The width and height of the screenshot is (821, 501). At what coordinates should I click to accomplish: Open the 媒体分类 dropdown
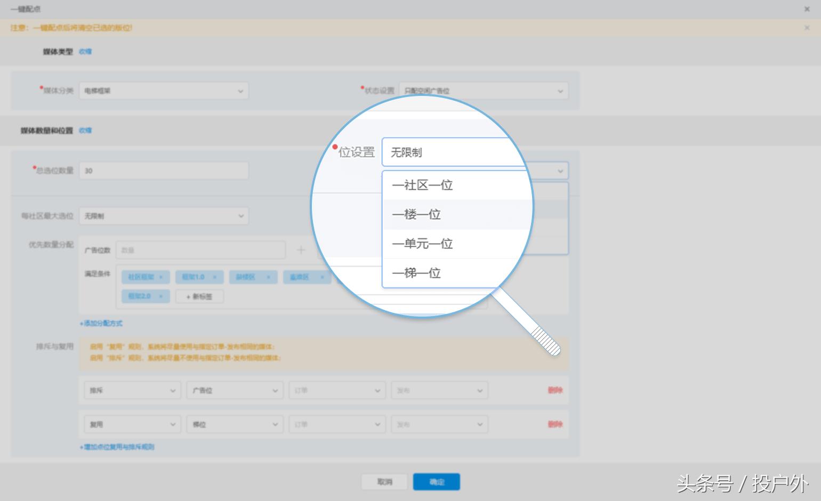pyautogui.click(x=164, y=91)
